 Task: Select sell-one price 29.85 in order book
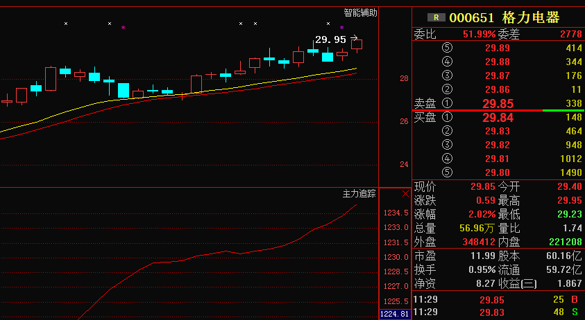[498, 104]
